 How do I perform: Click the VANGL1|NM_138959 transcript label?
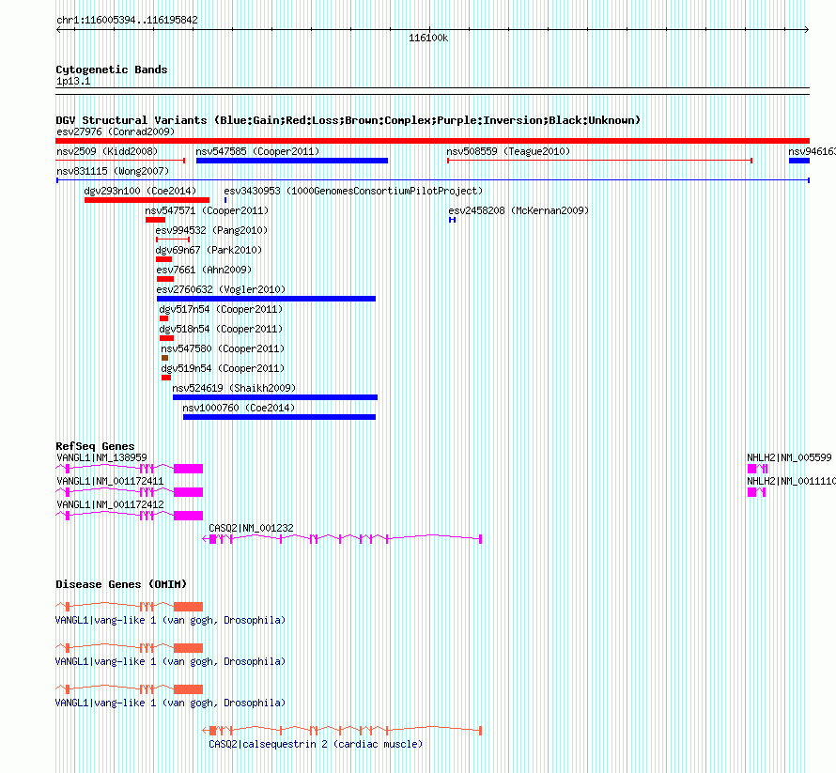(101, 457)
